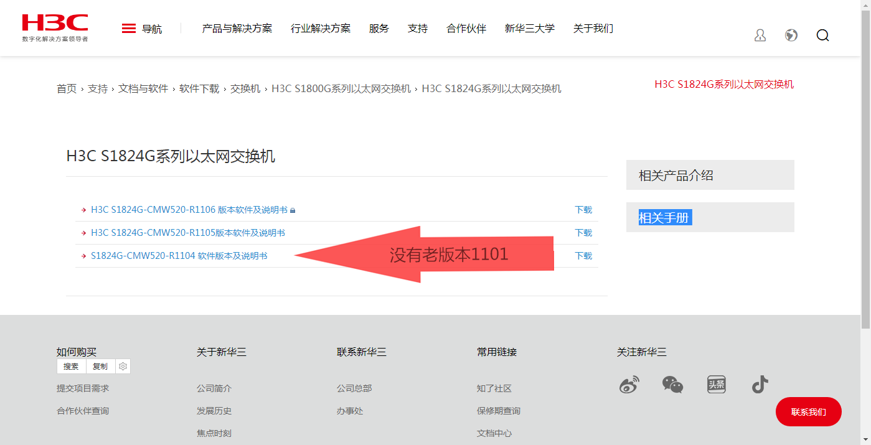871x445 pixels.
Task: Expand 相关手册 panel
Action: pos(710,217)
